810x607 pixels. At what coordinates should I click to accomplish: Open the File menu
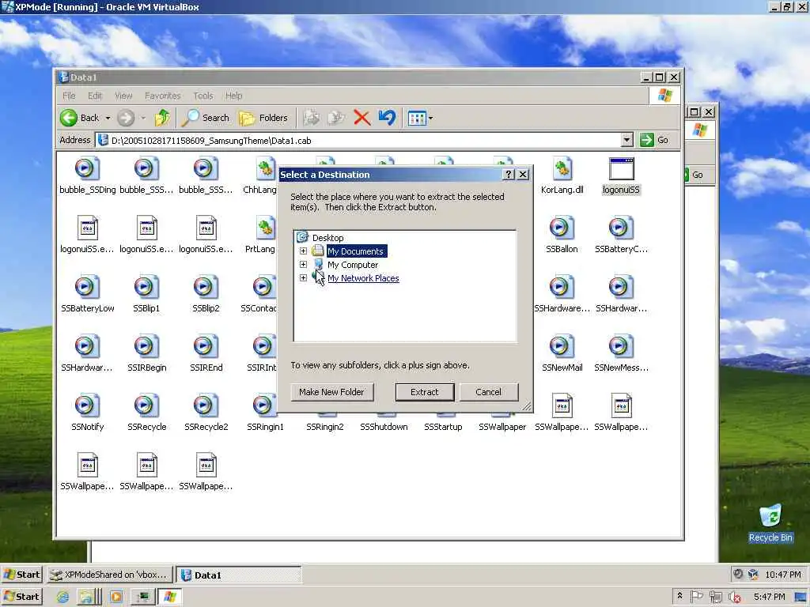click(x=69, y=96)
